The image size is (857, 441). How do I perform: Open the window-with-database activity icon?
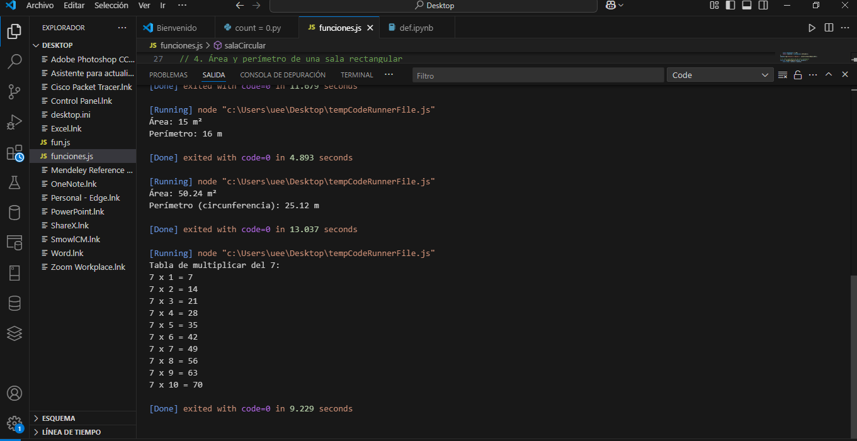(x=14, y=243)
